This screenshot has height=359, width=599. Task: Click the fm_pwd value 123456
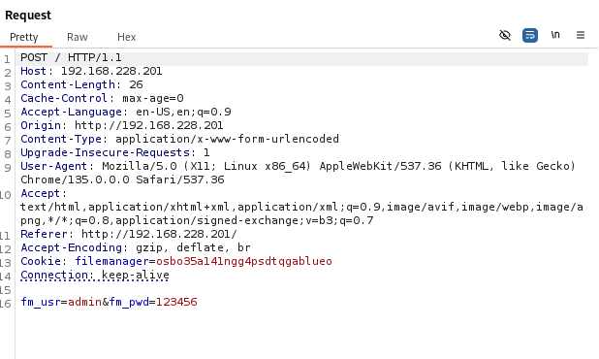coord(176,302)
